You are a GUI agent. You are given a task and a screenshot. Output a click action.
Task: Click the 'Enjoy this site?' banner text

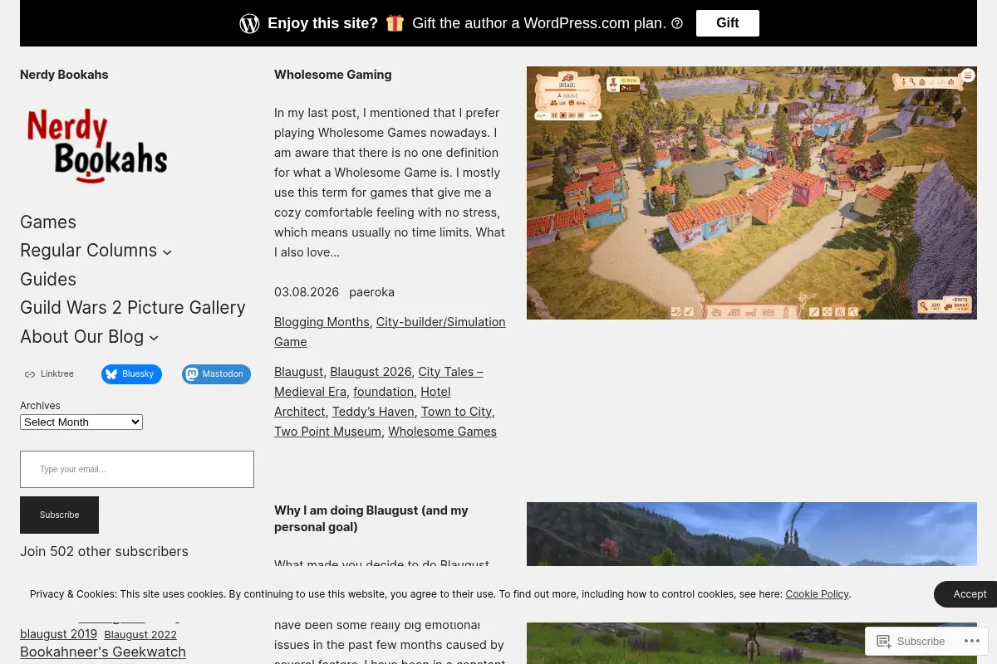322,23
